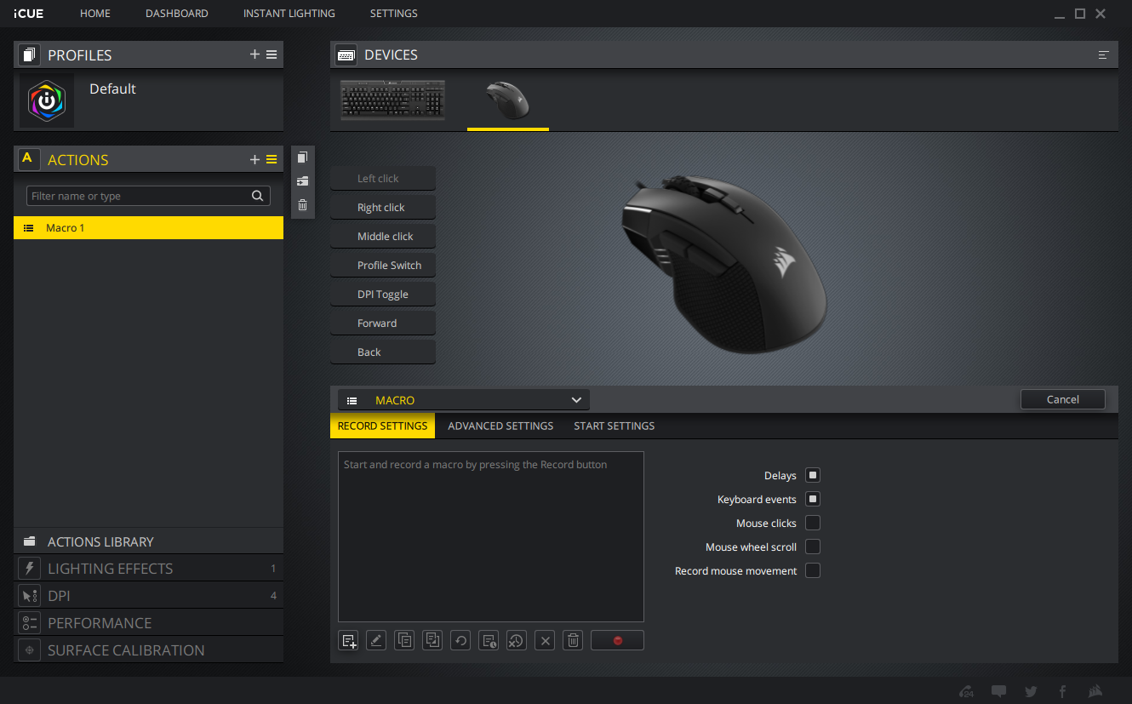The width and height of the screenshot is (1132, 704).
Task: Click the copy events icon in the macro toolbar
Action: tap(404, 641)
